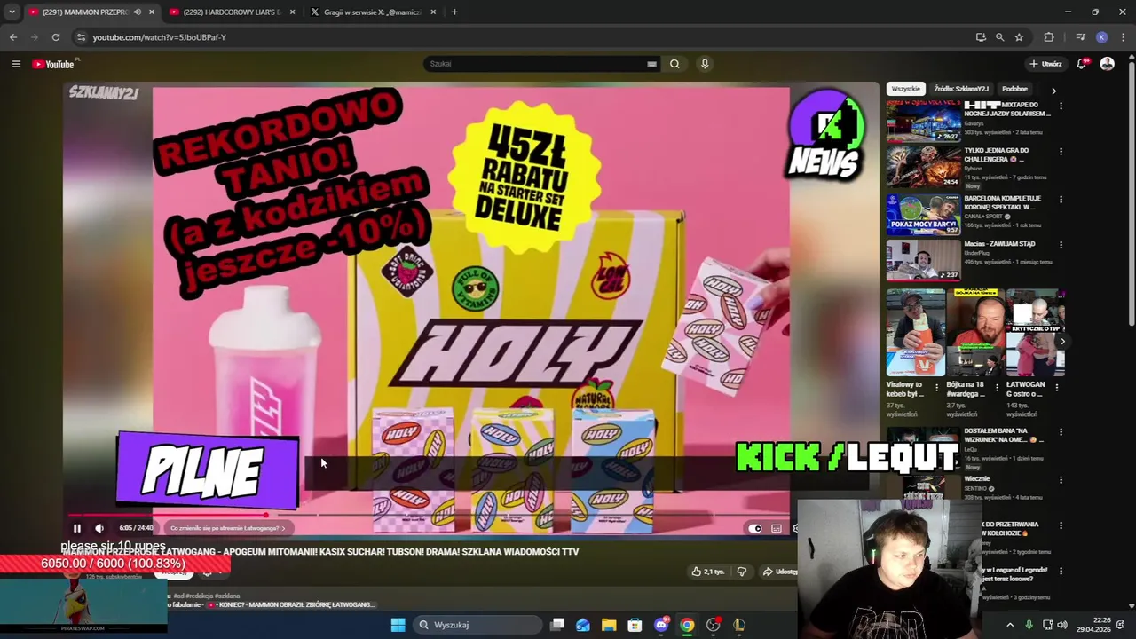Open options for 'MIXTAPE DO NOCNEJ JAZDY' video

(x=1061, y=106)
